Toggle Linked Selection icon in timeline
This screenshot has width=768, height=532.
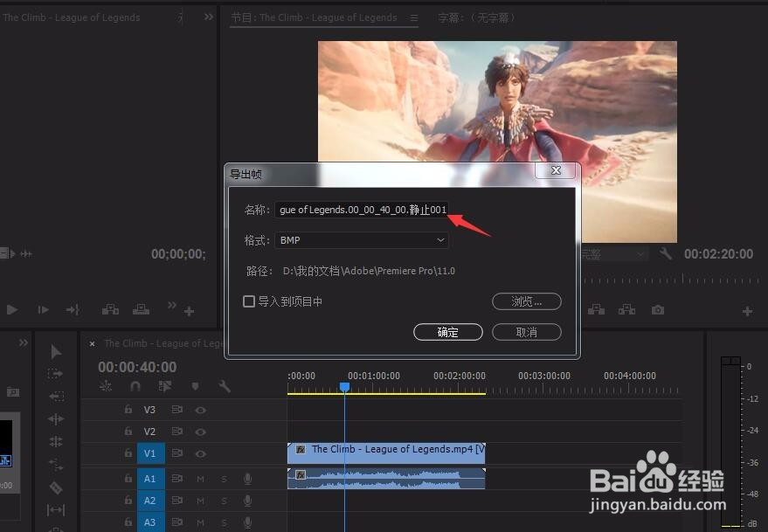click(x=165, y=386)
